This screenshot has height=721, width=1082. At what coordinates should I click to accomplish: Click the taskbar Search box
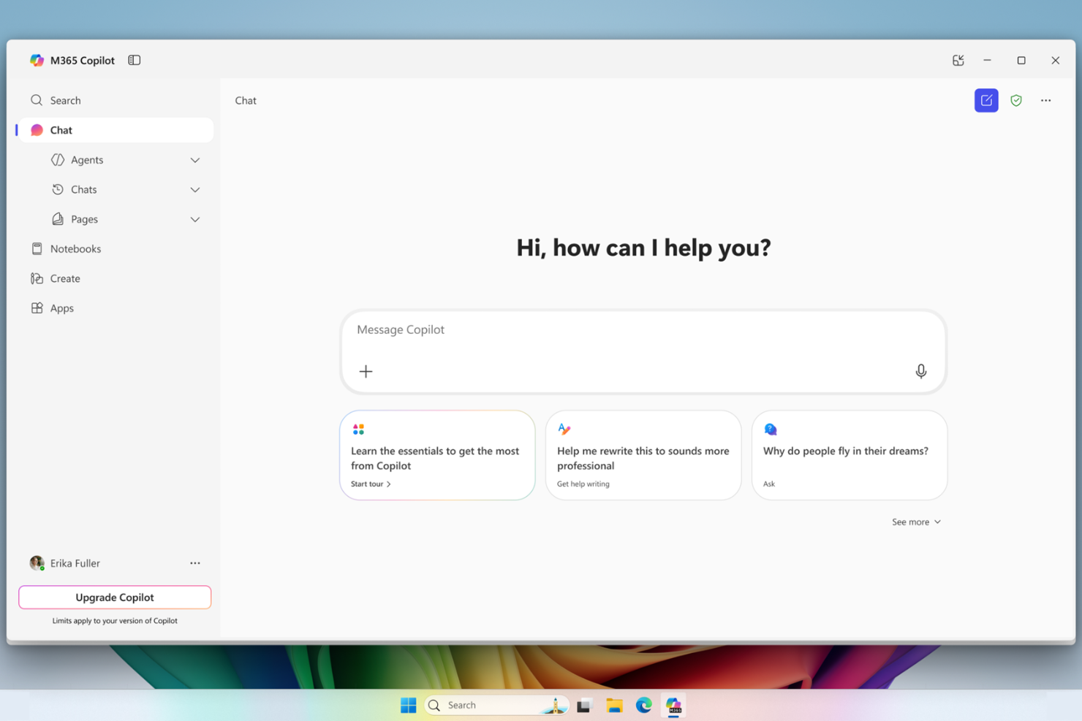click(x=496, y=705)
